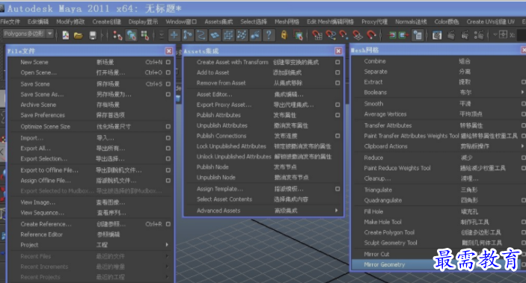526x283 pixels.
Task: Click the lock selection padlock icon
Action: [x=284, y=35]
